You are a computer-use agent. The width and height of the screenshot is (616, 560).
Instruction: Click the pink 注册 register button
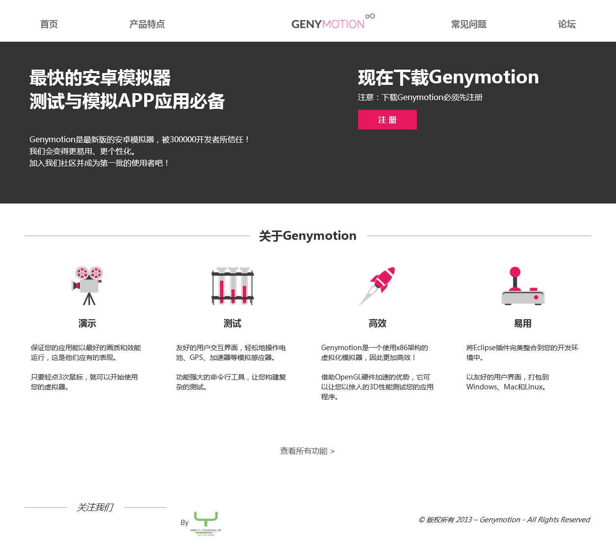387,120
